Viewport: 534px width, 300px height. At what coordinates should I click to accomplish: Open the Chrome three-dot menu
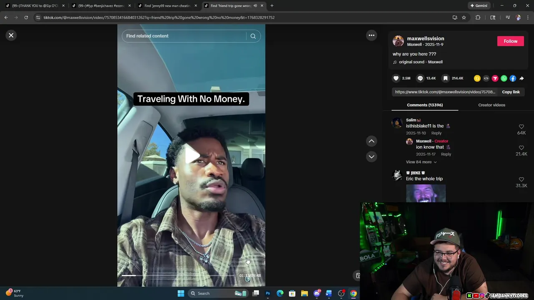click(528, 17)
